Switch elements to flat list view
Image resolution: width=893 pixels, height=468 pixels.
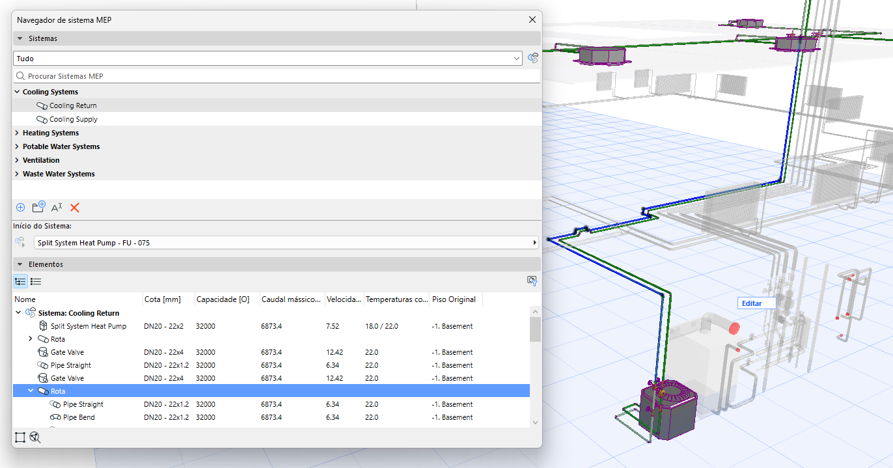tap(36, 281)
